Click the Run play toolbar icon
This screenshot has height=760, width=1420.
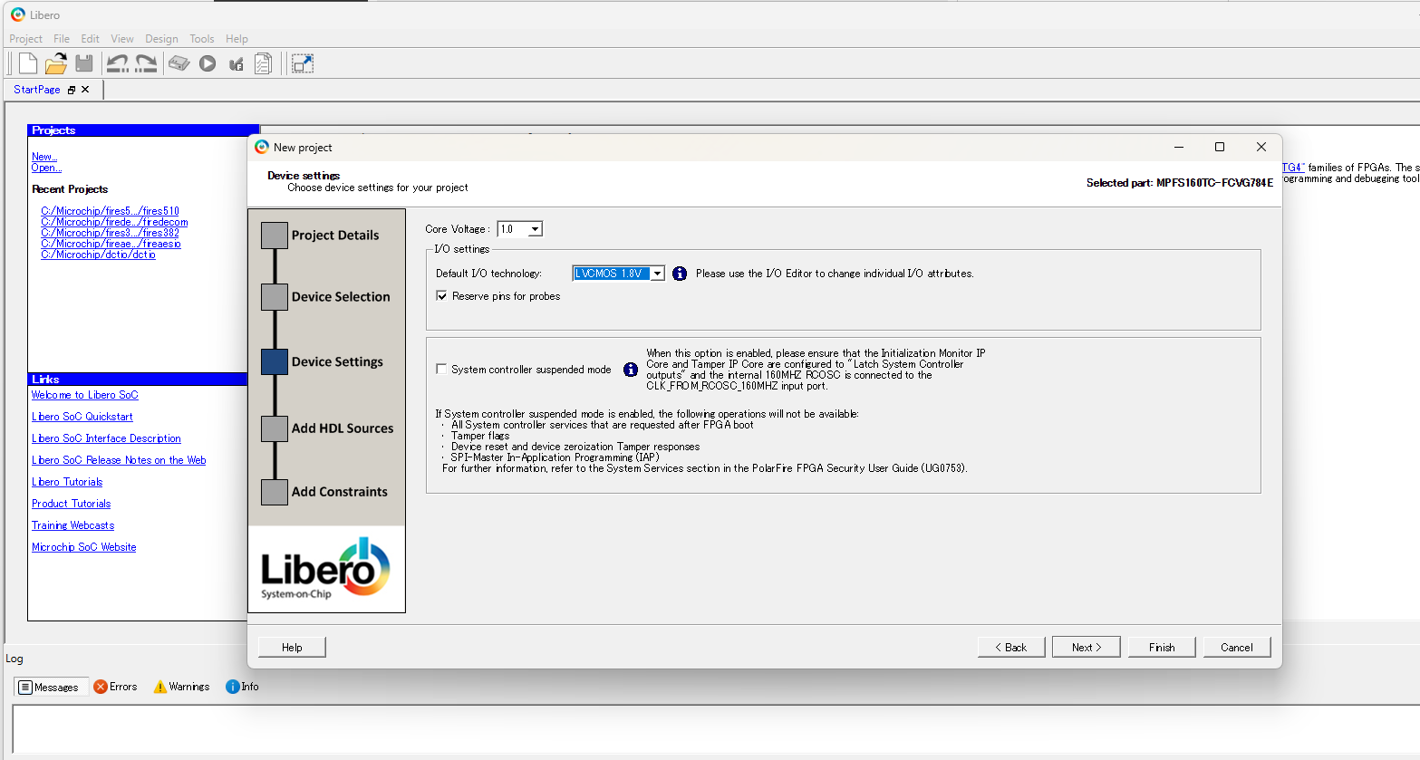coord(208,63)
